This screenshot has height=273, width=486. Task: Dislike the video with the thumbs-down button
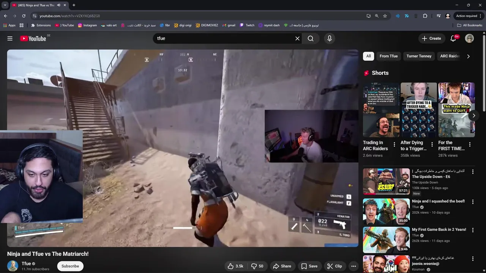(x=257, y=266)
